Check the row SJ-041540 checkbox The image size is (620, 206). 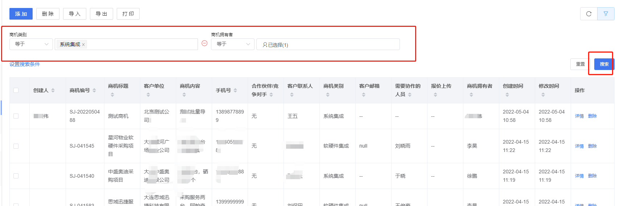coord(16,176)
